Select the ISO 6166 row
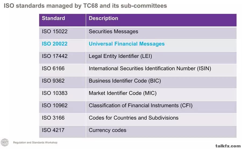242x149 pixels. tap(138, 70)
